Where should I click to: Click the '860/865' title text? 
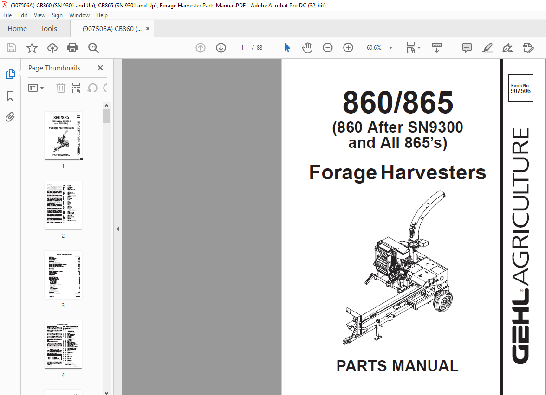(397, 102)
